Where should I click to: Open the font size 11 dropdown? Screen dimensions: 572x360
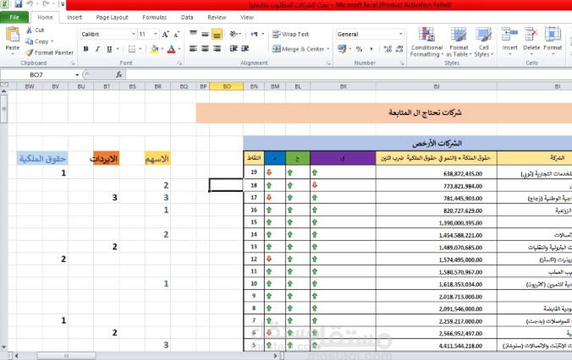coord(156,34)
